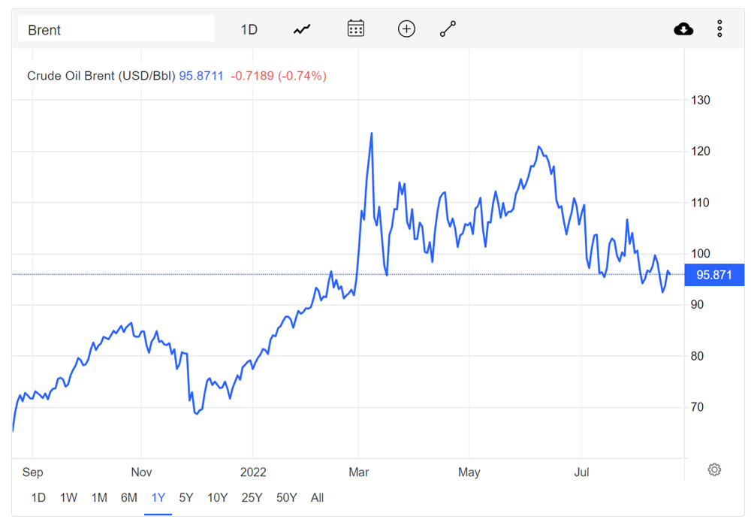Open chart settings gear icon
Viewport: 751px width, 522px height.
[714, 469]
